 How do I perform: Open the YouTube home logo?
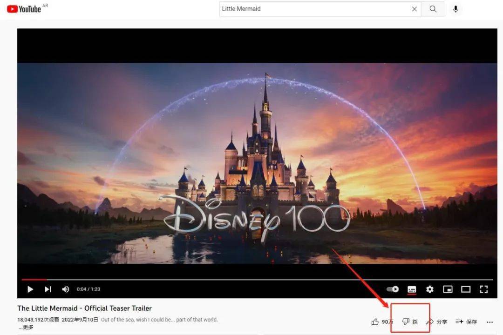pyautogui.click(x=24, y=9)
